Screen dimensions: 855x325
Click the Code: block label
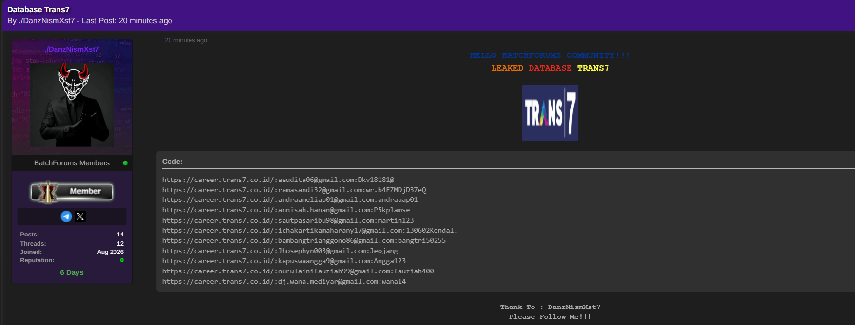point(172,162)
